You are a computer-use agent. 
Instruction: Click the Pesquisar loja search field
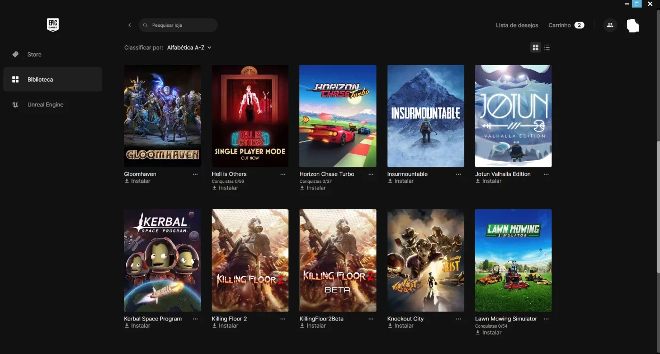178,25
